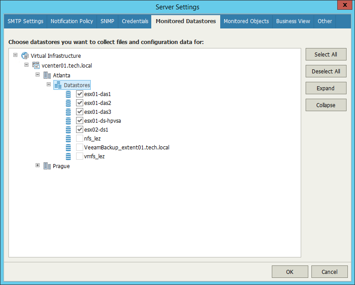The width and height of the screenshot is (355, 285).
Task: Click the datastore icon next to esx01-das3
Action: [x=68, y=112]
